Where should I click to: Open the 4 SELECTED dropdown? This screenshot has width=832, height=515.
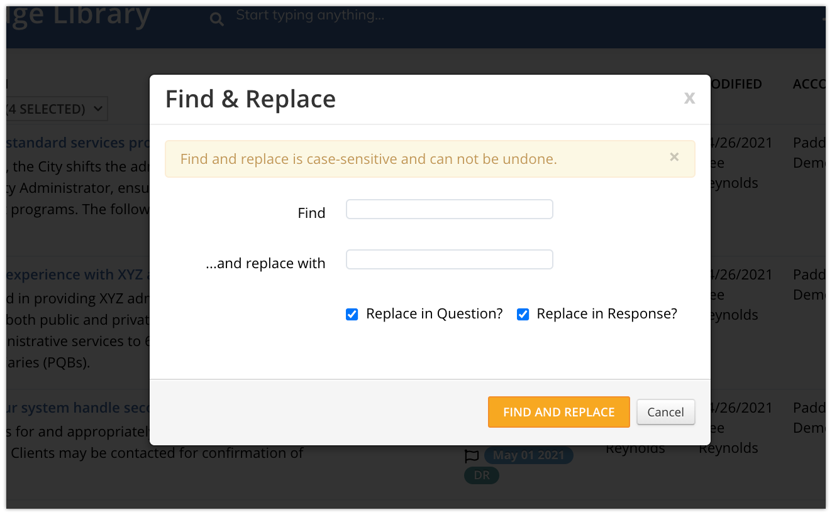(x=57, y=109)
